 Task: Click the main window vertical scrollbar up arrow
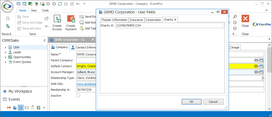click(x=269, y=45)
